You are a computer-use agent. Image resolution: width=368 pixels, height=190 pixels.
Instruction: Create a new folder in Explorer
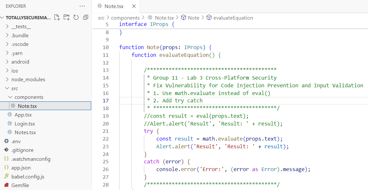67,17
